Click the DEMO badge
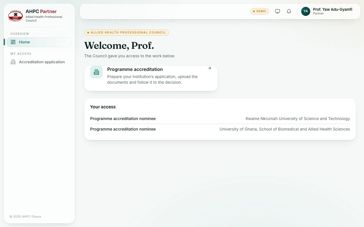364x227 pixels. (259, 11)
